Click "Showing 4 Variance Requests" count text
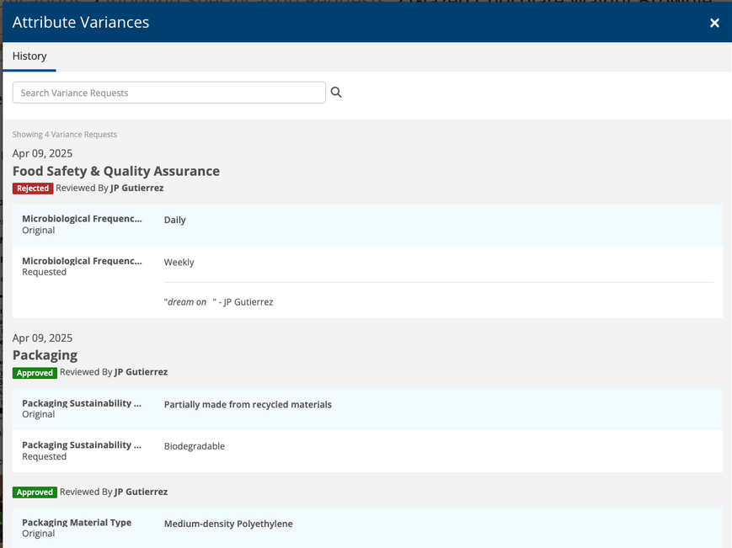The height and width of the screenshot is (548, 732). (64, 135)
